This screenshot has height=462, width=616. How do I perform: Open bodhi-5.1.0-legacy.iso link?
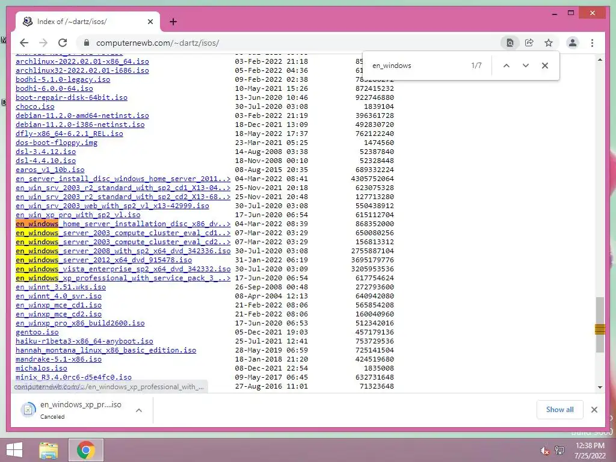pos(63,79)
